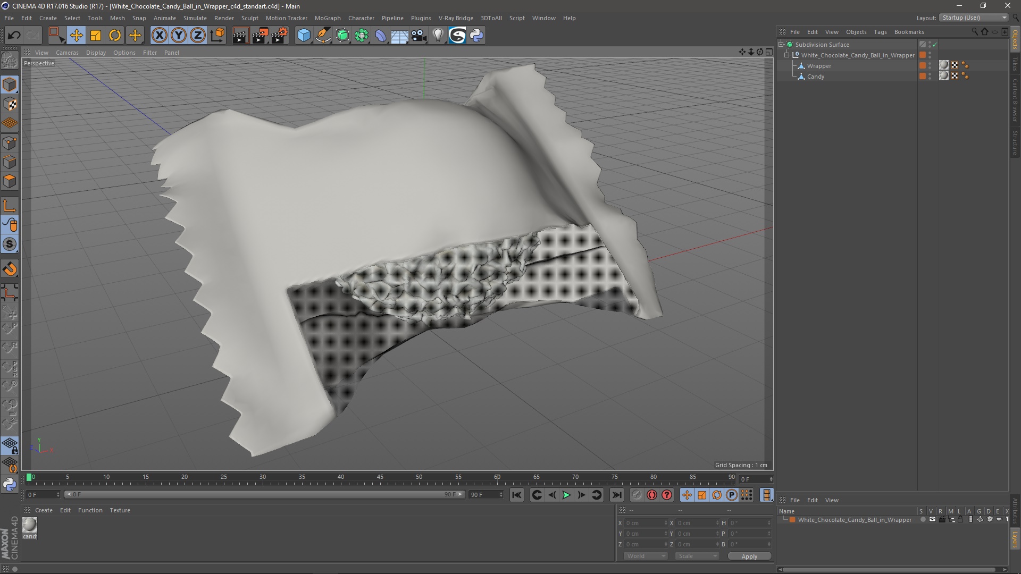Select the candy material thumbnail

pos(30,525)
